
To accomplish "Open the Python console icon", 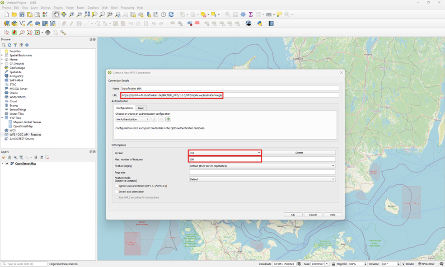I will tap(260, 23).
